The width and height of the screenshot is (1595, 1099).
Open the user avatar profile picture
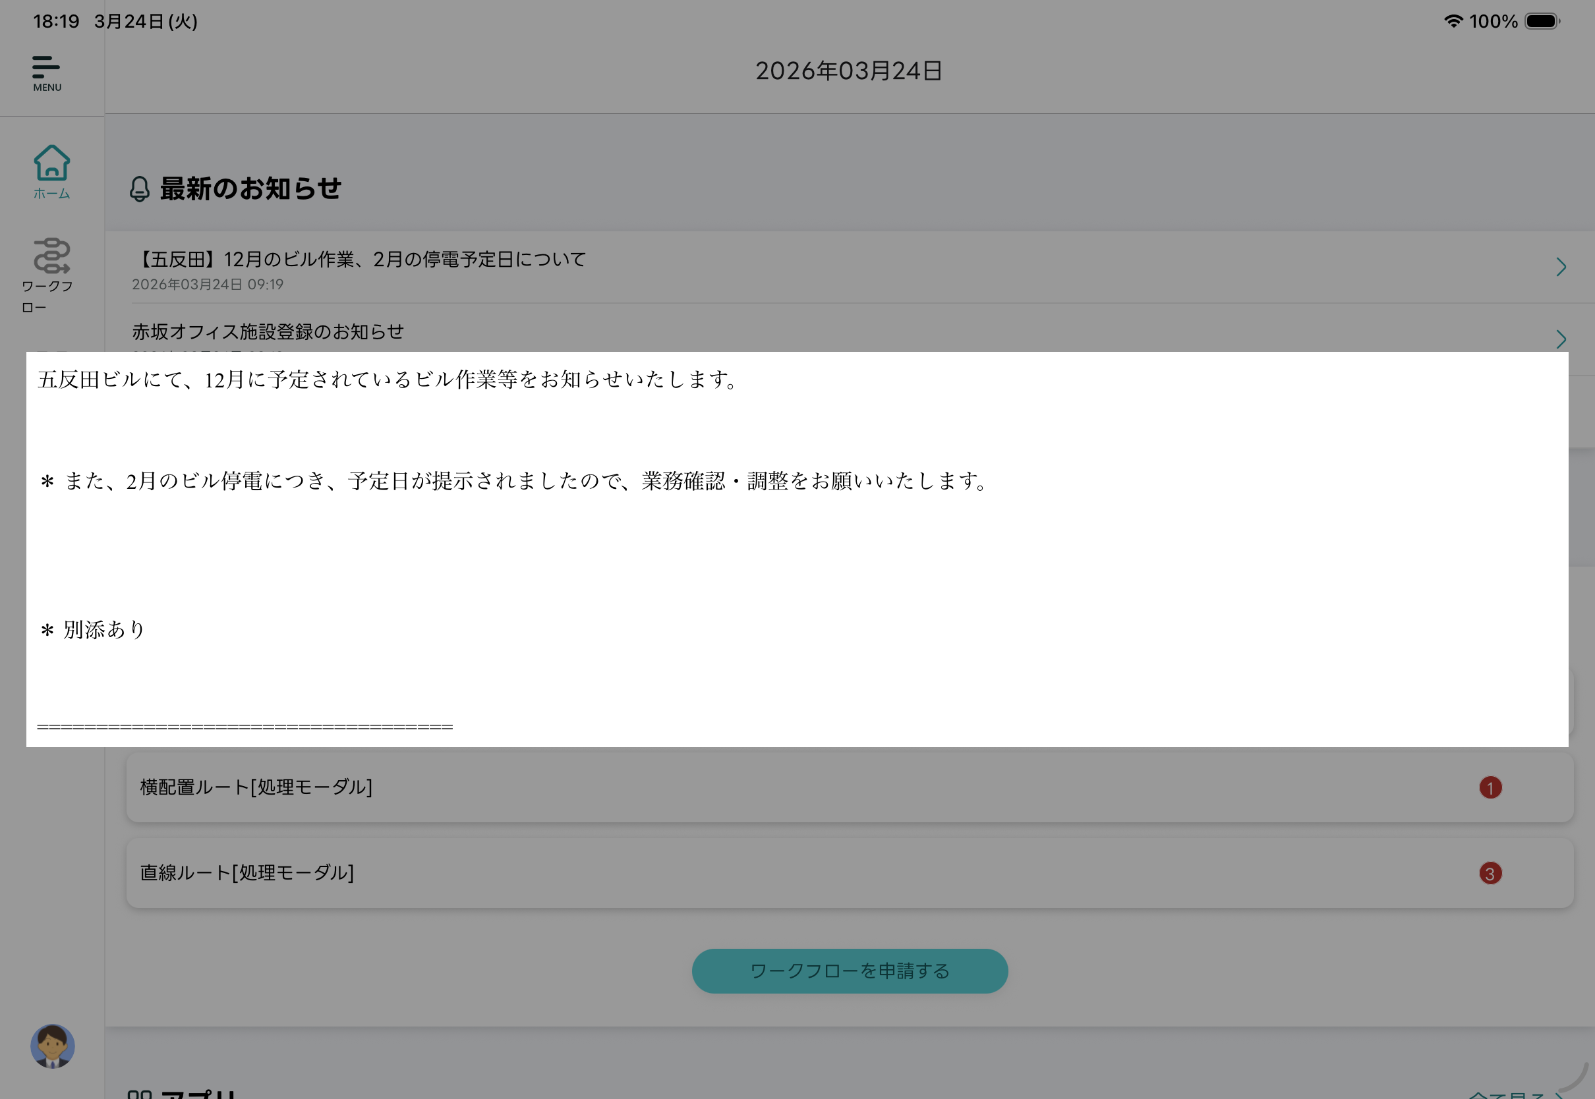coord(52,1045)
